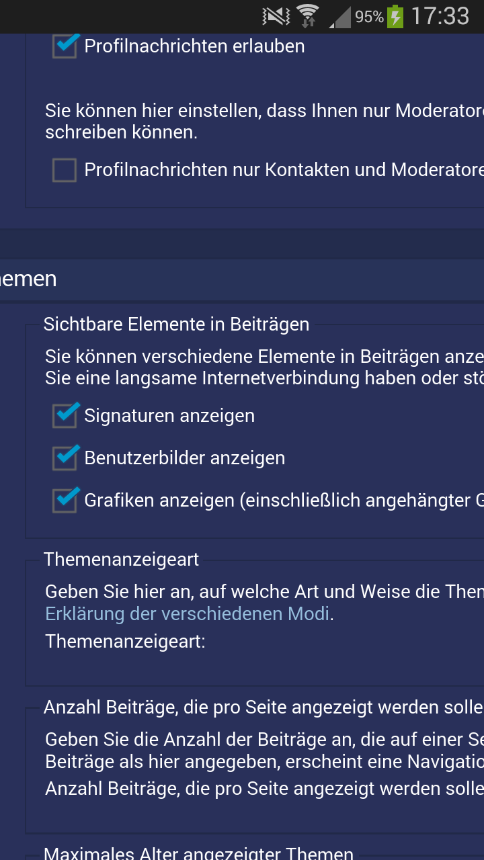Open Erklärung der verschiedenen Modi link
This screenshot has height=860, width=484.
point(188,613)
